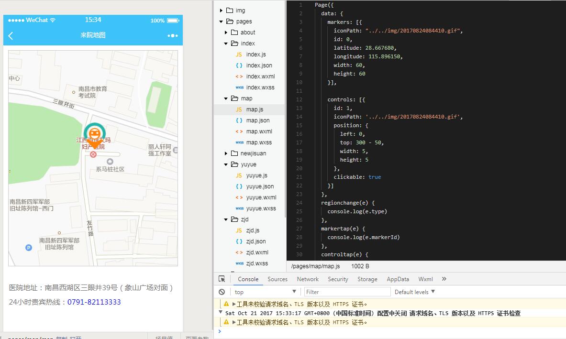566x339 pixels.
Task: Call hotline number 0791-82113333
Action: [x=94, y=302]
